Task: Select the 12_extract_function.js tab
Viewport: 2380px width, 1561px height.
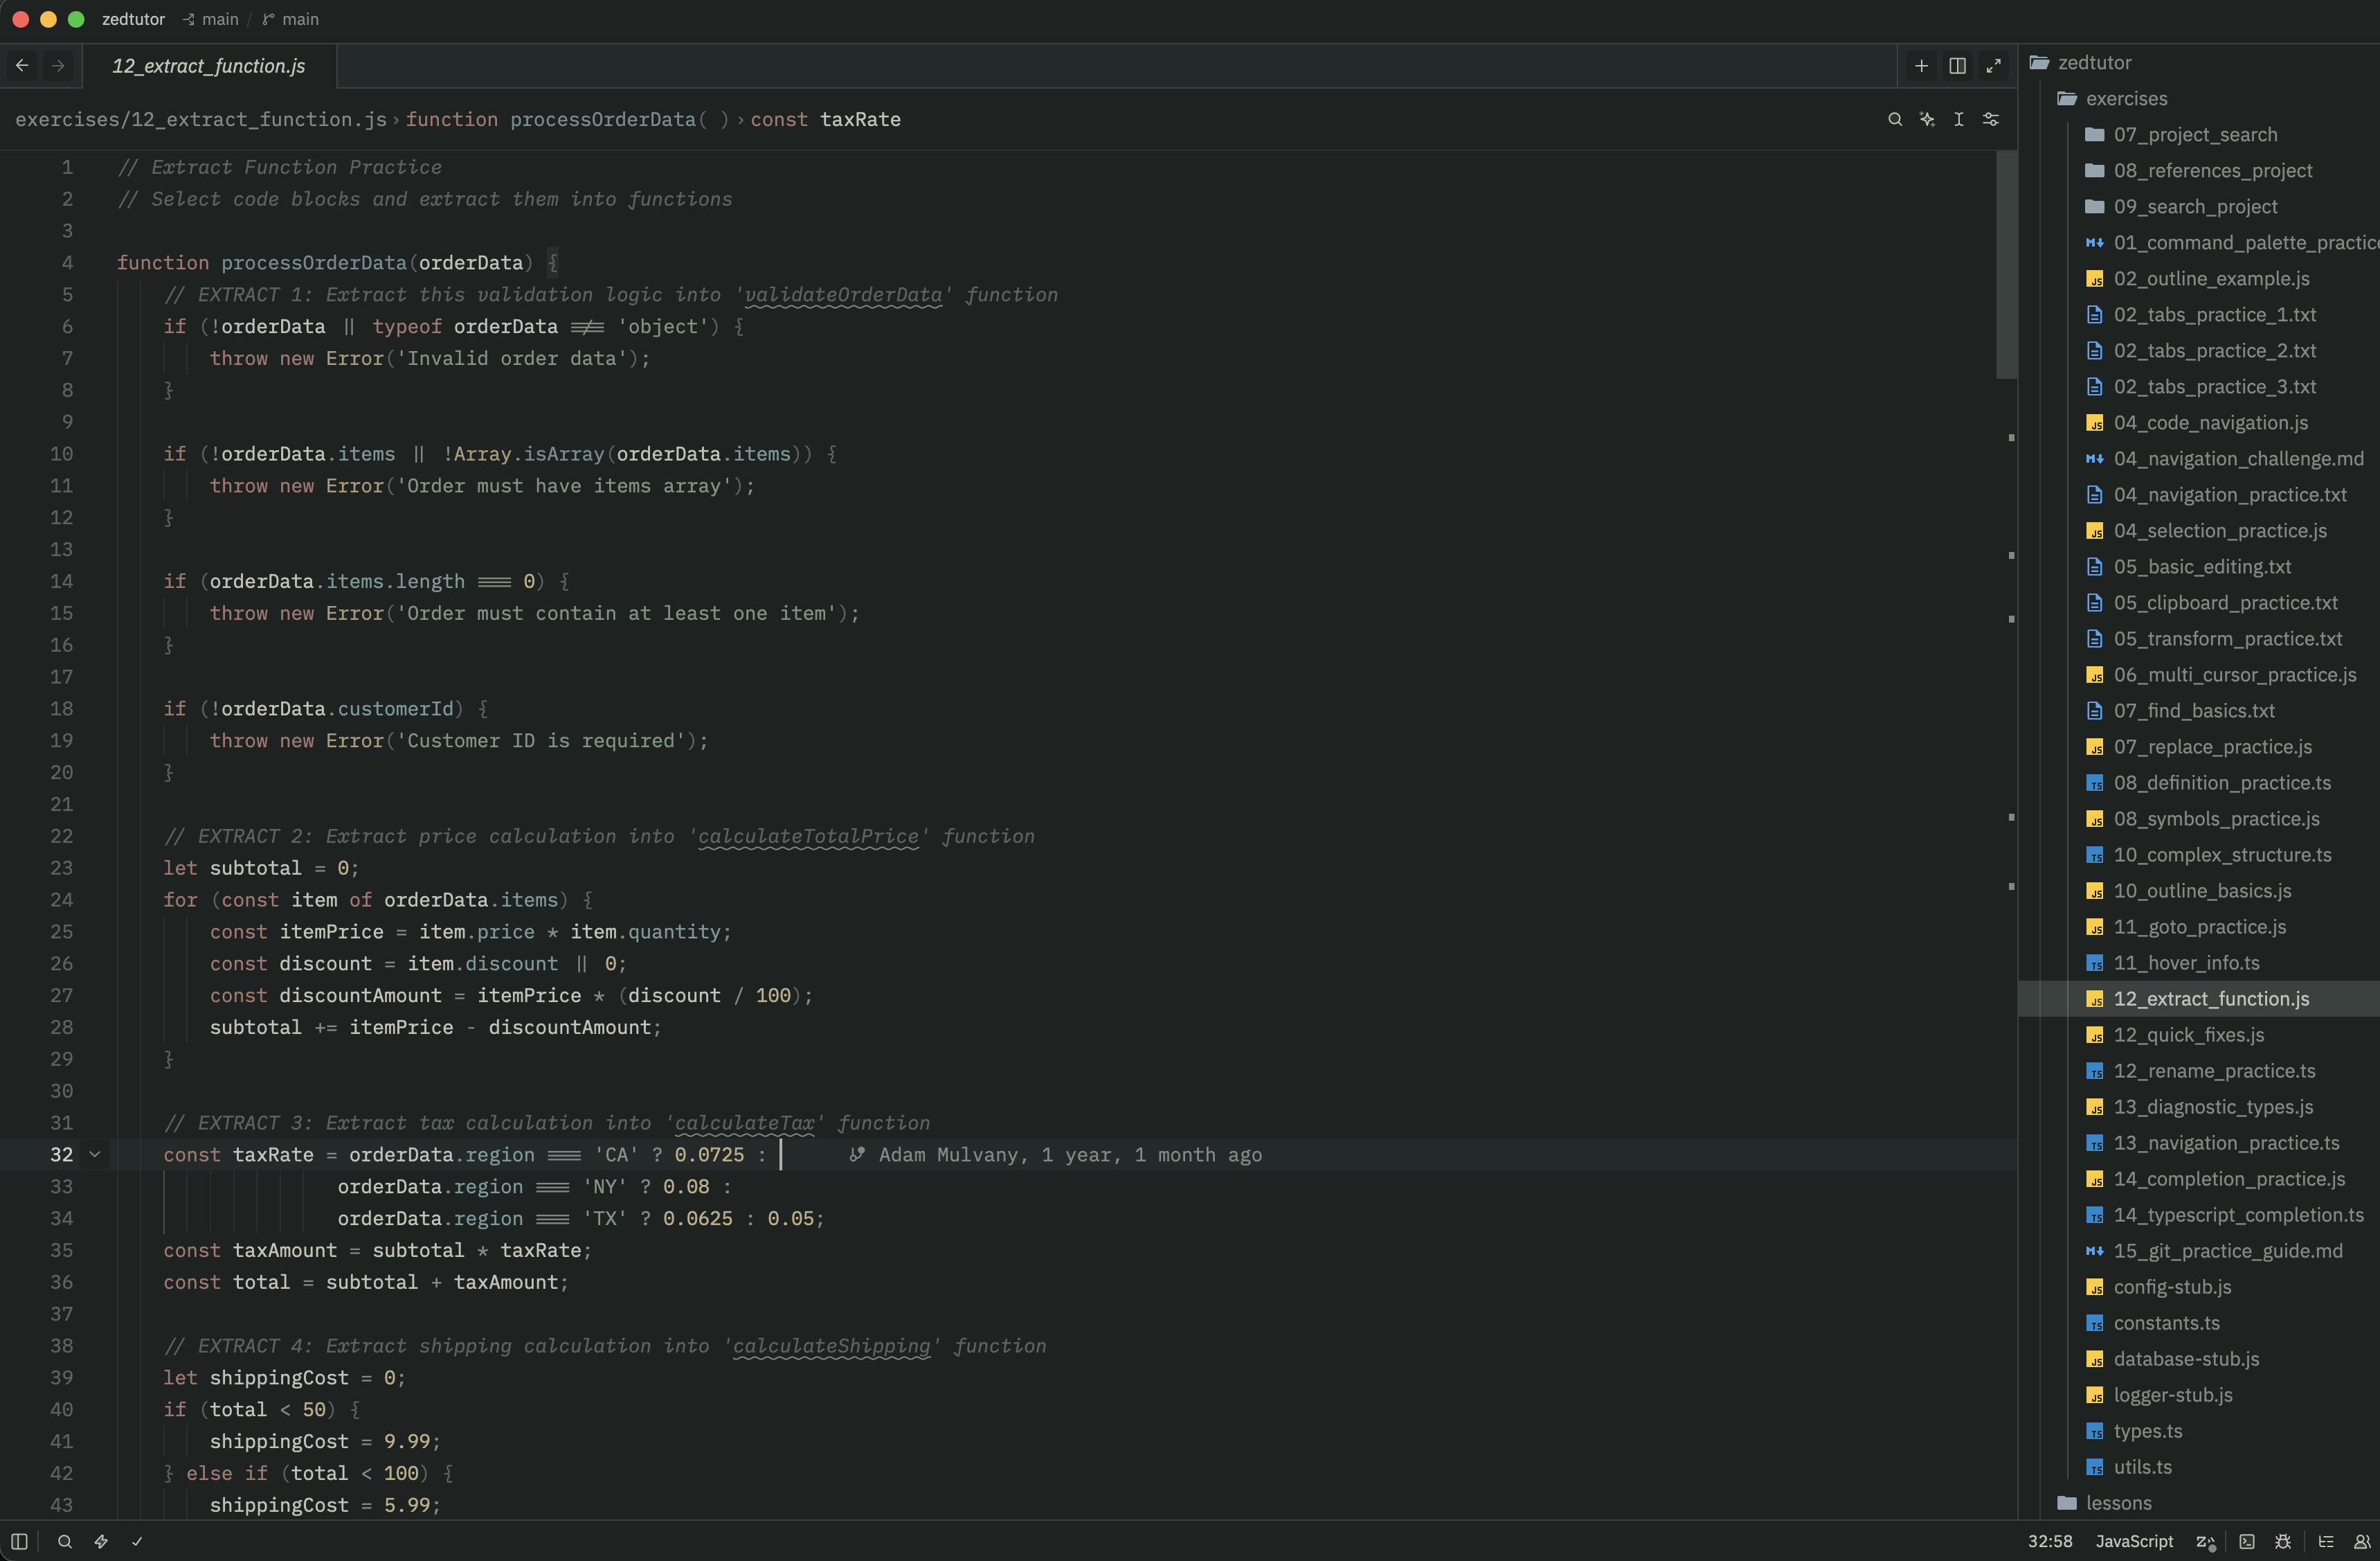Action: pyautogui.click(x=209, y=66)
